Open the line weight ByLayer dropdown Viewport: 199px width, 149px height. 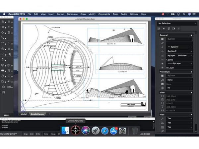(179, 64)
